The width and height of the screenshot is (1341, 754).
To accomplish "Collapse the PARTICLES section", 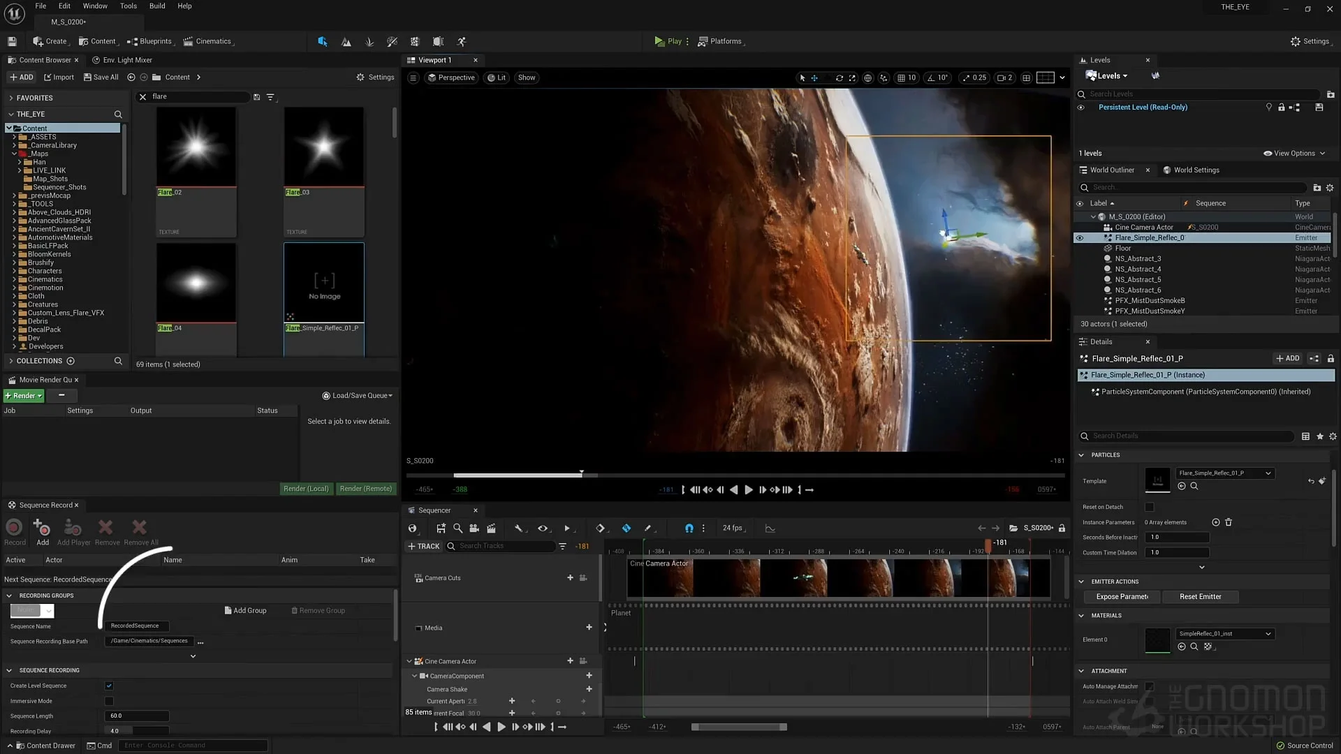I will point(1081,455).
